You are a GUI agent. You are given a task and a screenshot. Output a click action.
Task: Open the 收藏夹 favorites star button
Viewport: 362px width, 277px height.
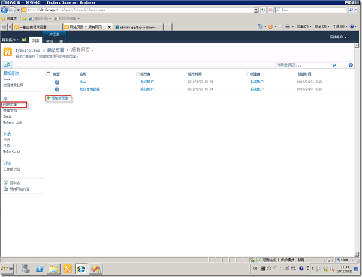(9, 19)
